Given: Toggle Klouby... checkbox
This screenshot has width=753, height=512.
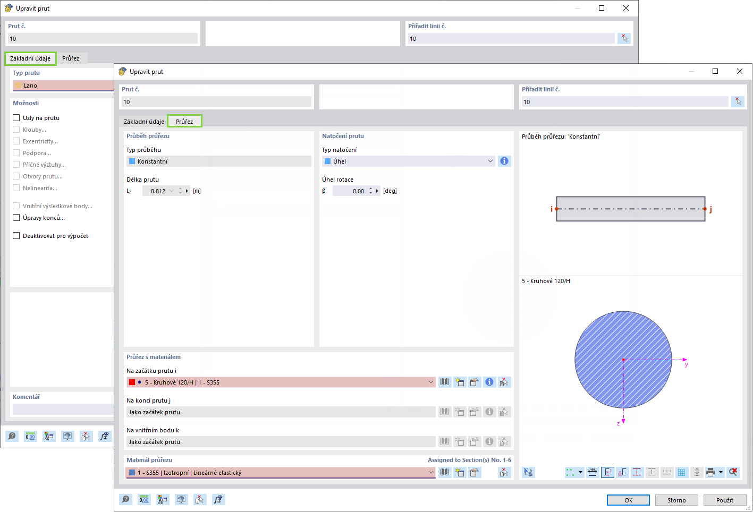Looking at the screenshot, I should (16, 130).
